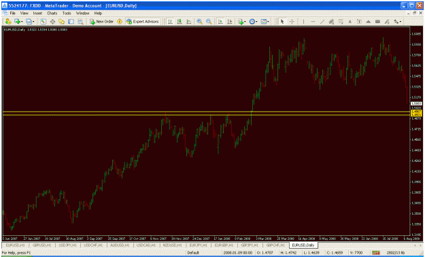Expand the Periods dropdown arrow
Screen dimensions: 425x257
click(x=256, y=22)
